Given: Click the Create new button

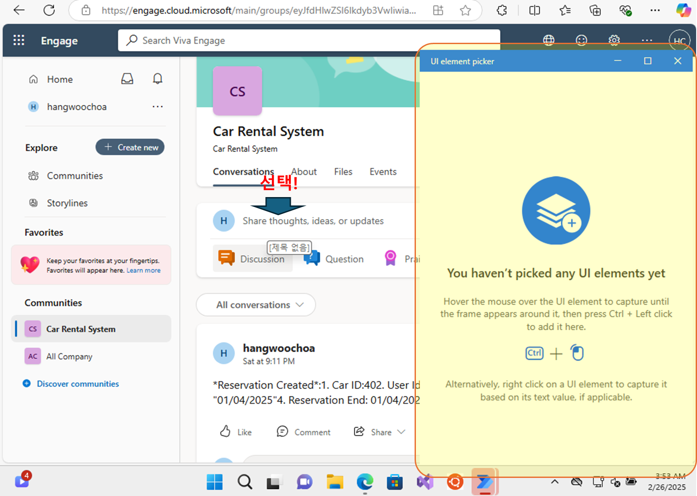Looking at the screenshot, I should click(x=130, y=147).
